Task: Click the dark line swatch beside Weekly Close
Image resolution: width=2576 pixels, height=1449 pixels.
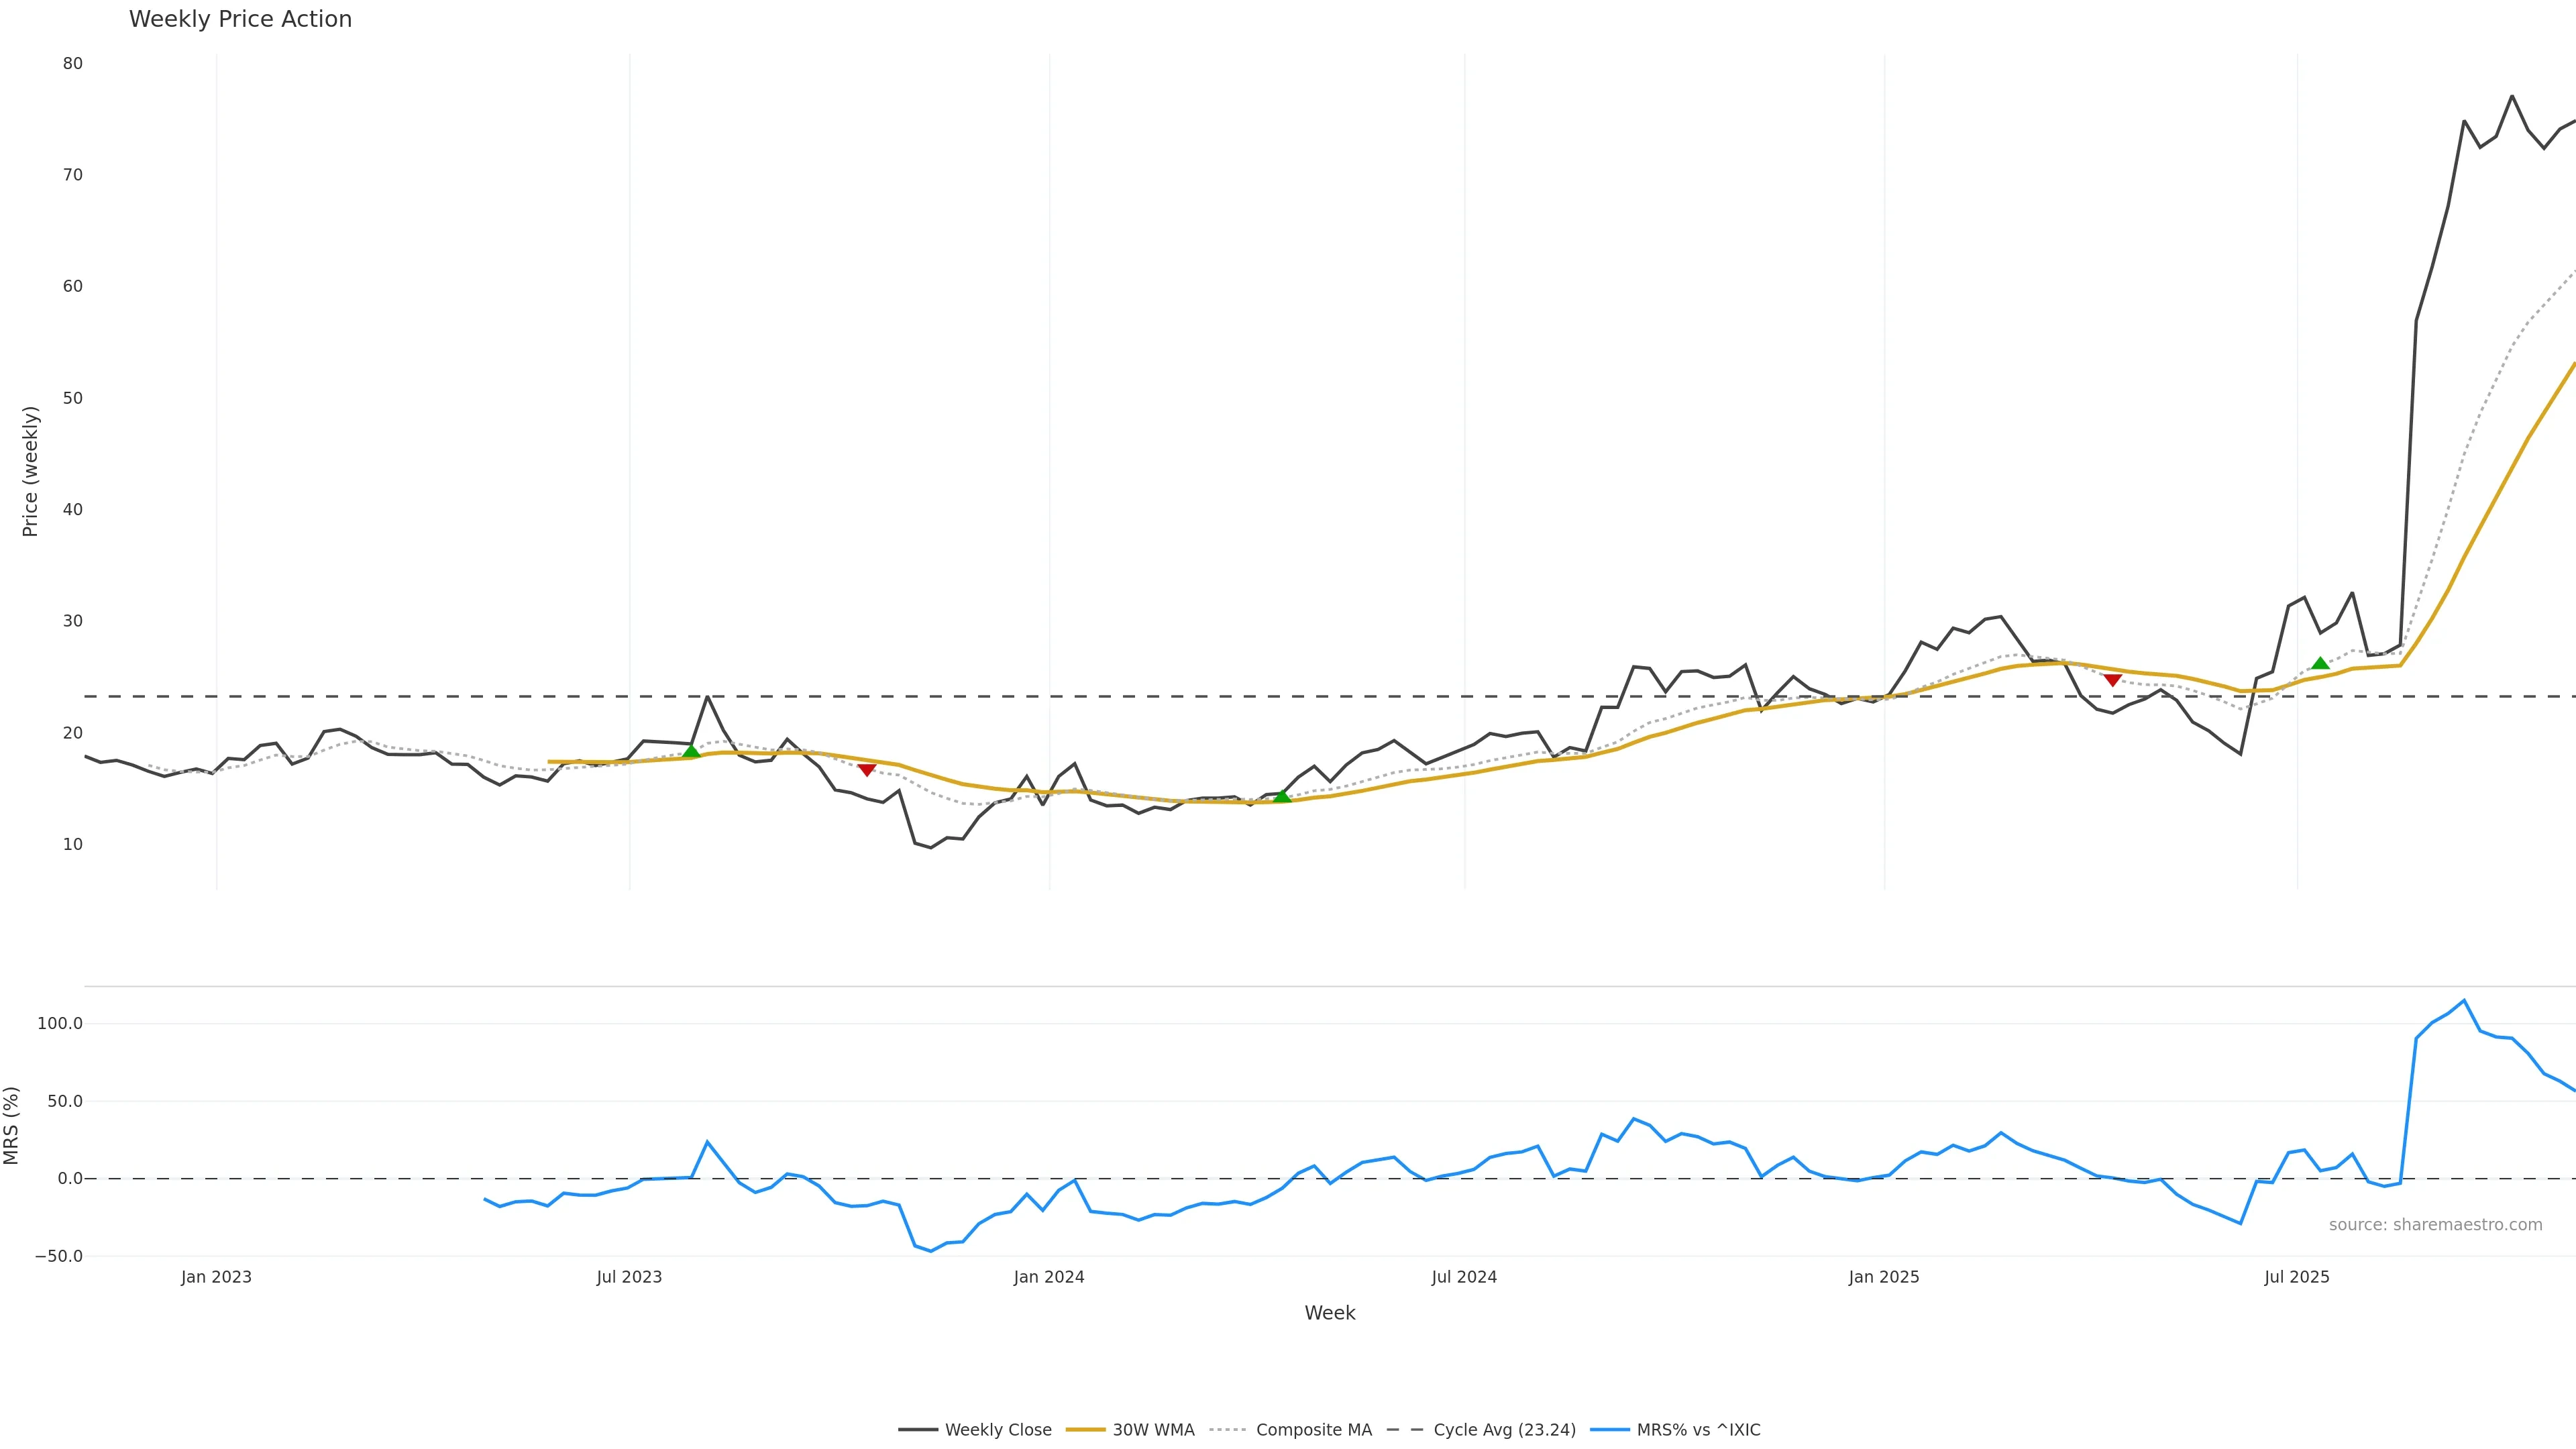Action: (917, 1430)
